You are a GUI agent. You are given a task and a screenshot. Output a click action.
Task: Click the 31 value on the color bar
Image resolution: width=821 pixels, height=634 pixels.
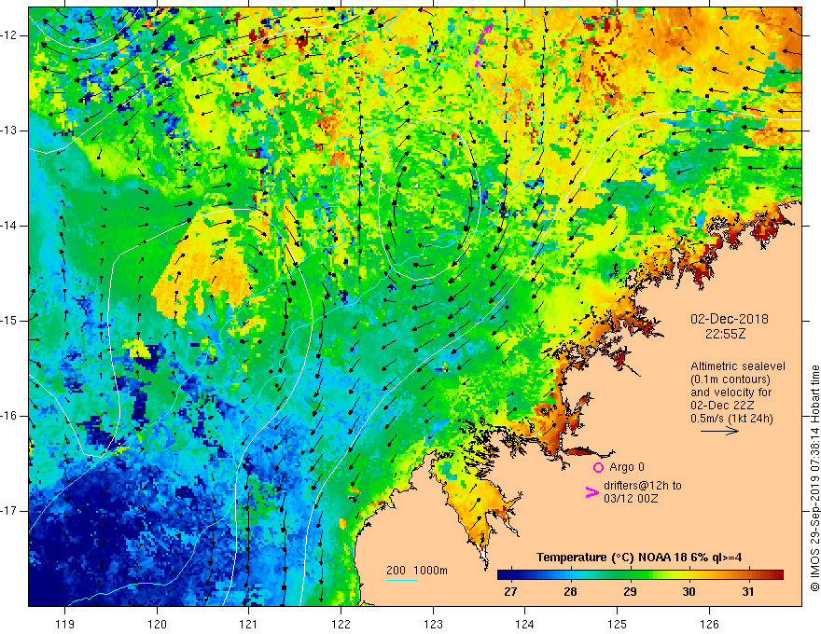pos(748,592)
